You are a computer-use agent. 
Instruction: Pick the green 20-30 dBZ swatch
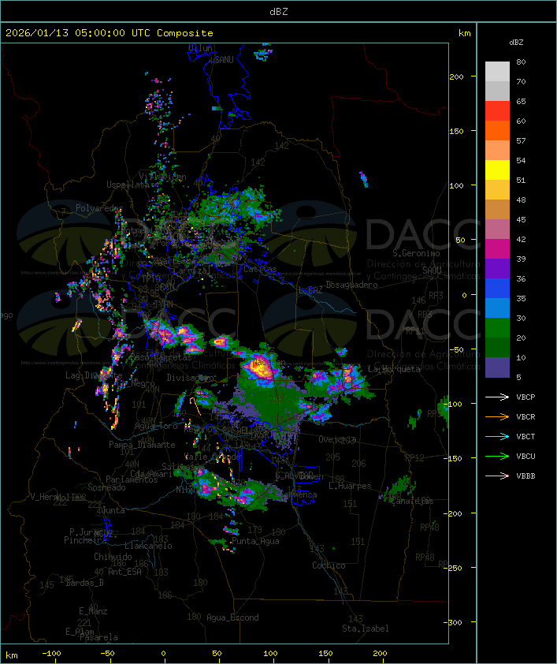[497, 328]
